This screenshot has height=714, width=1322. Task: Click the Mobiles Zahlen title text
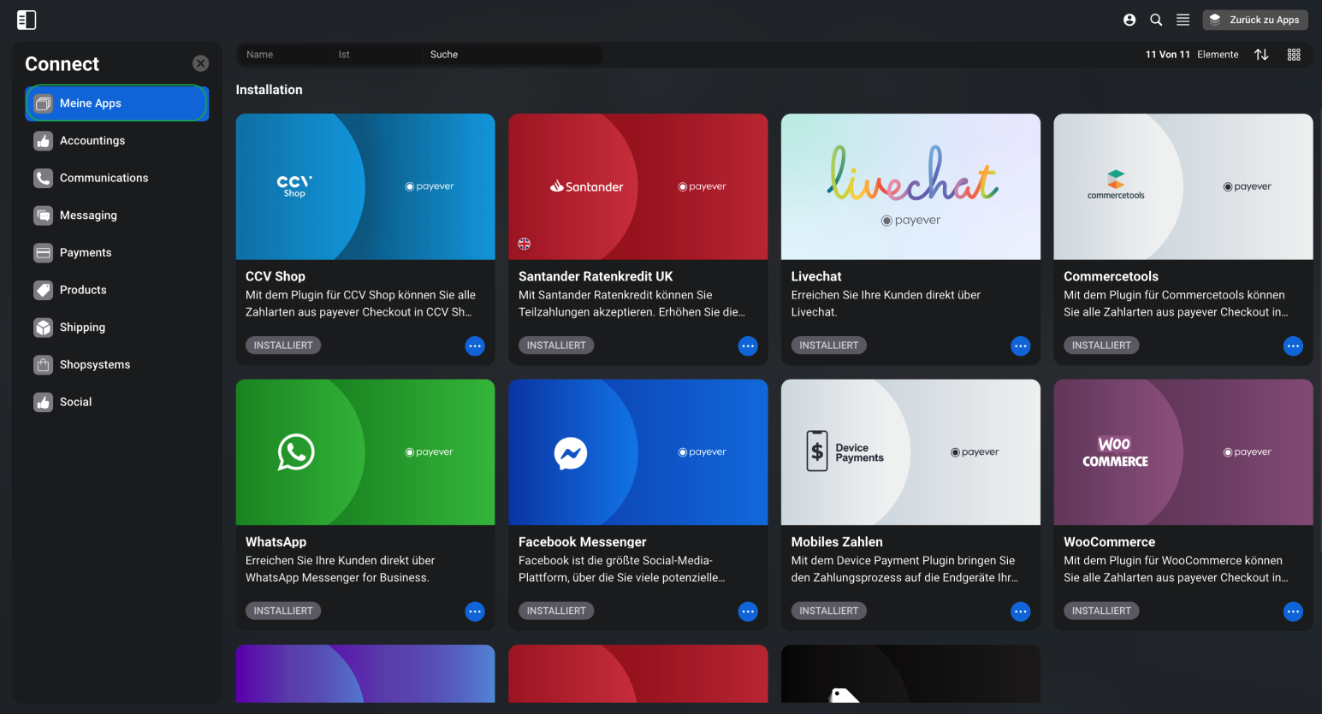click(837, 542)
